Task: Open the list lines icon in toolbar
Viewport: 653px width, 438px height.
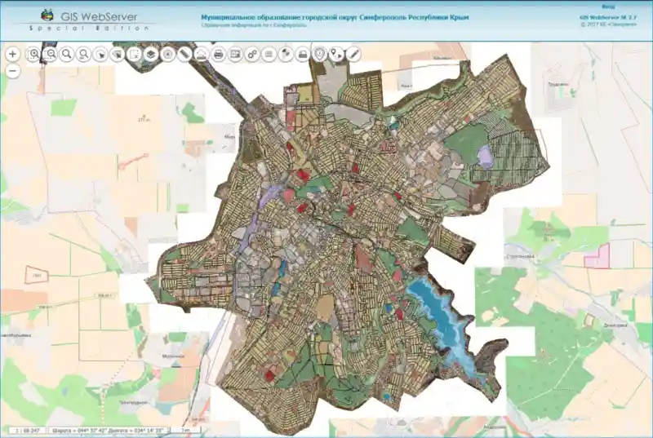Action: [x=269, y=55]
